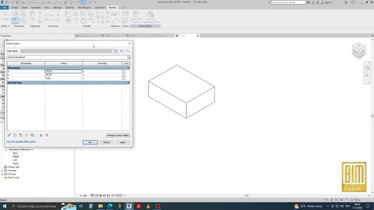Open the Type name dropdown field
374x210 pixels.
[66, 51]
